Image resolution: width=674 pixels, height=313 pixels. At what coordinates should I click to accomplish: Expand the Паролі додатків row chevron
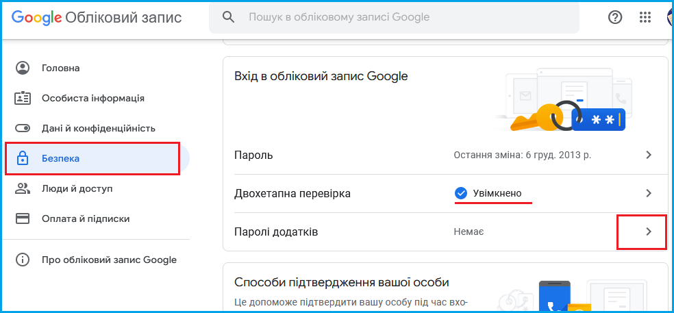[649, 232]
